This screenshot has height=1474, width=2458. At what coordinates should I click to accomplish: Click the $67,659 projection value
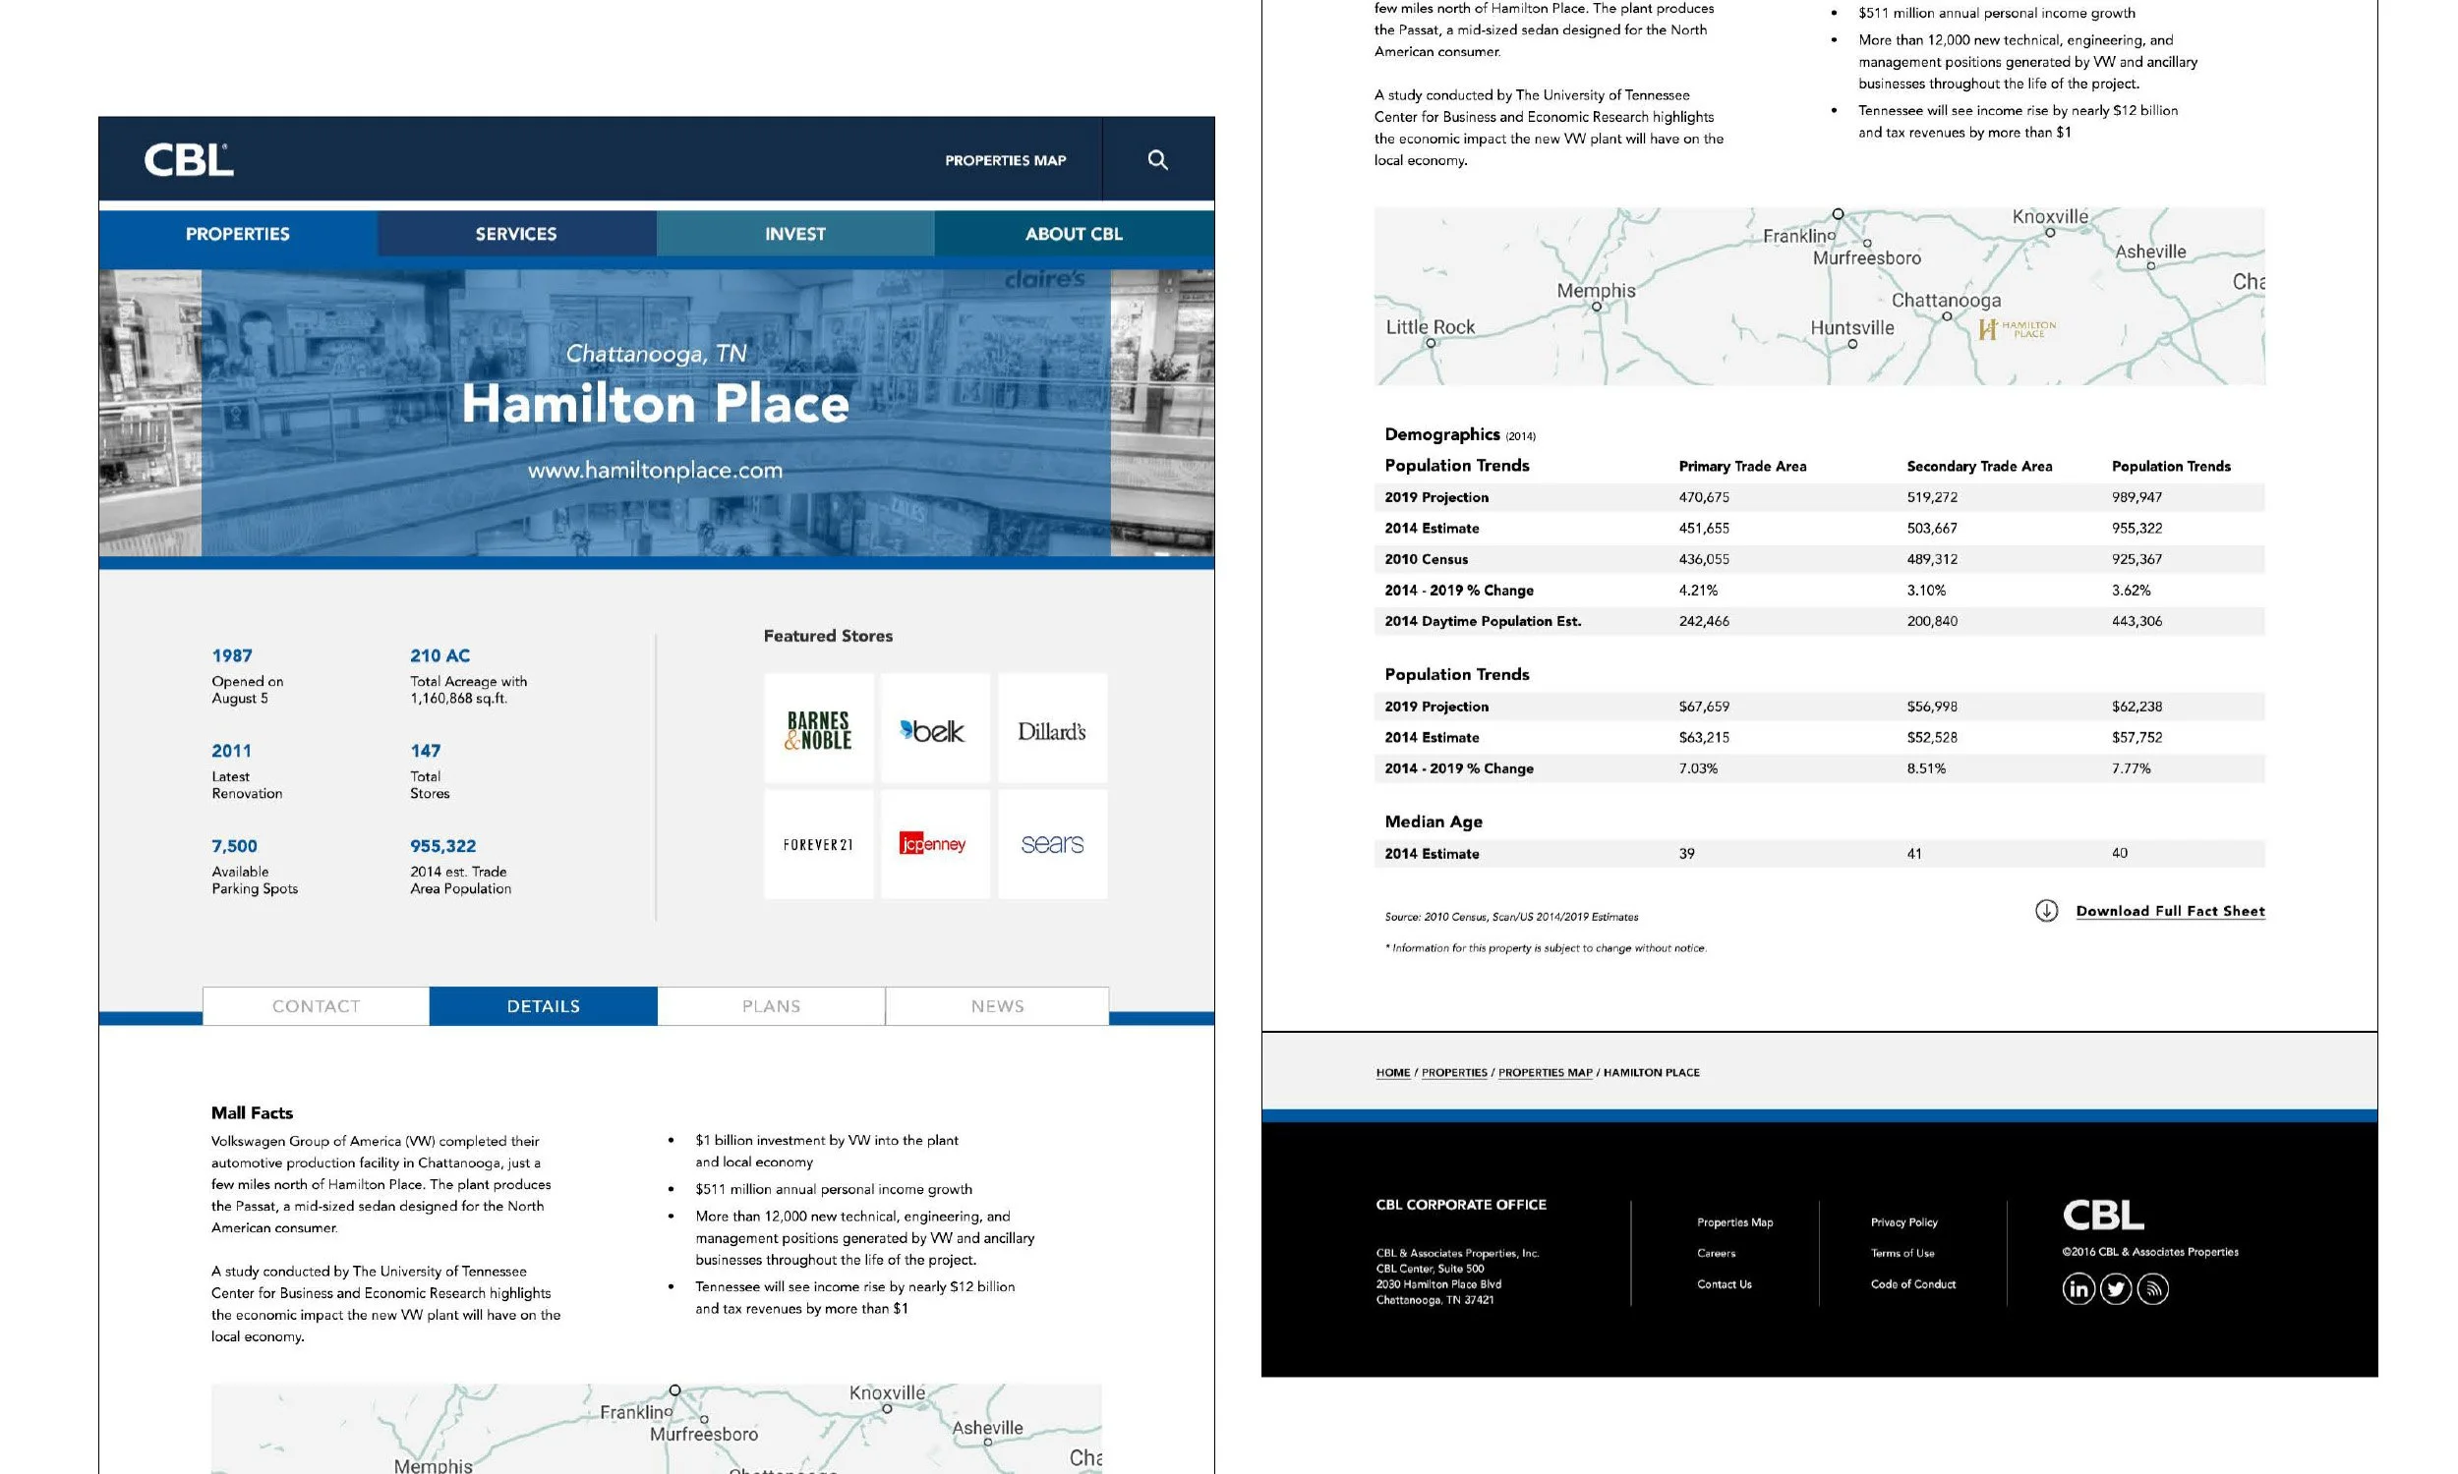1704,708
